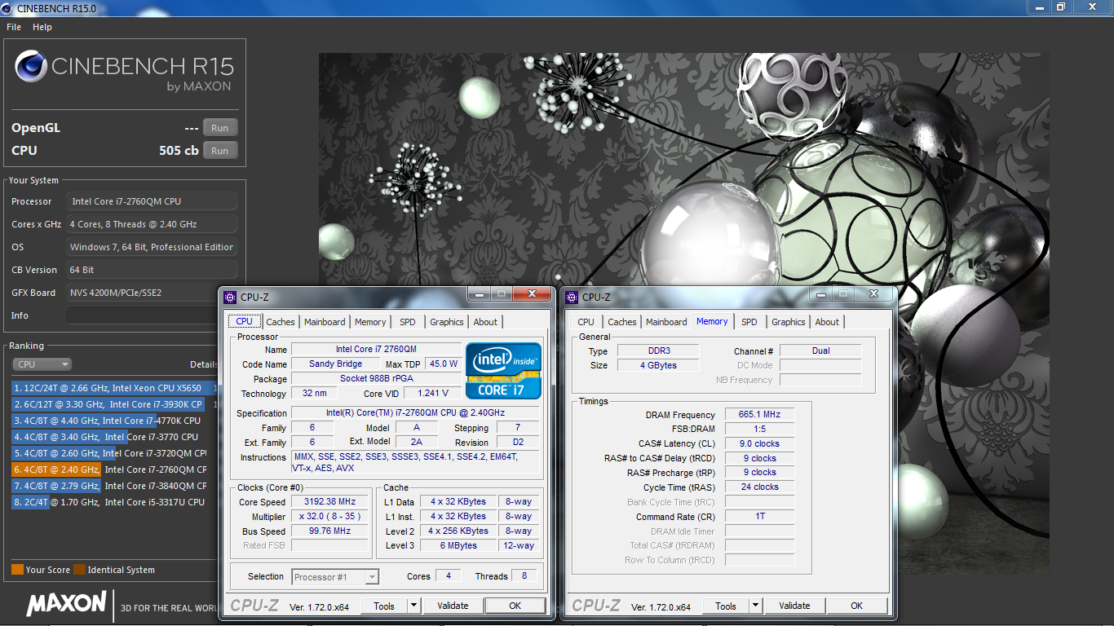Screen dimensions: 1114x626
Task: Select ranking row Core i5-3317U
Action: [114, 502]
